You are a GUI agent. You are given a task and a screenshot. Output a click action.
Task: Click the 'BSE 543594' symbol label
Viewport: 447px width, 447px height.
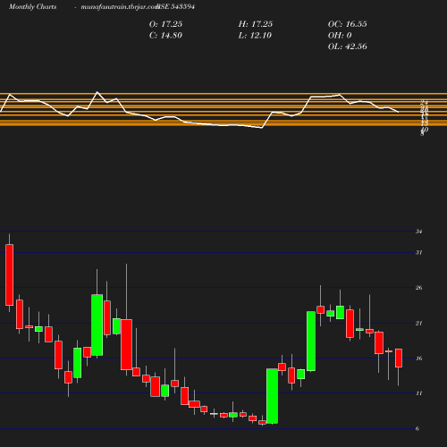[x=176, y=7]
